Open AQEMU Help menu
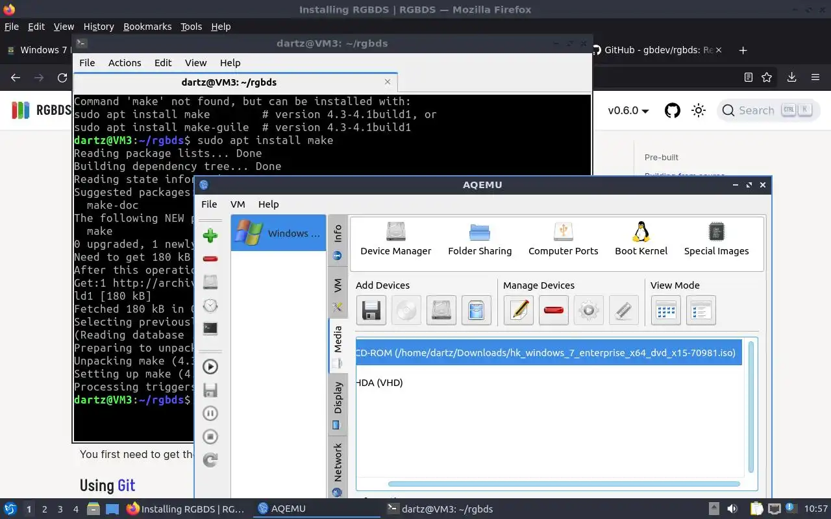The image size is (831, 519). pos(268,204)
